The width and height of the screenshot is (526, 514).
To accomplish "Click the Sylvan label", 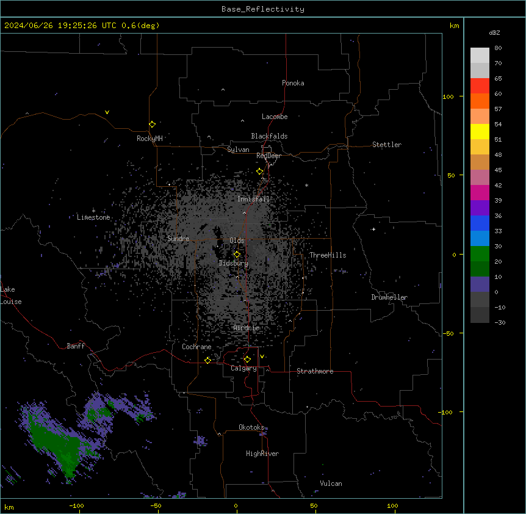I will tap(238, 150).
